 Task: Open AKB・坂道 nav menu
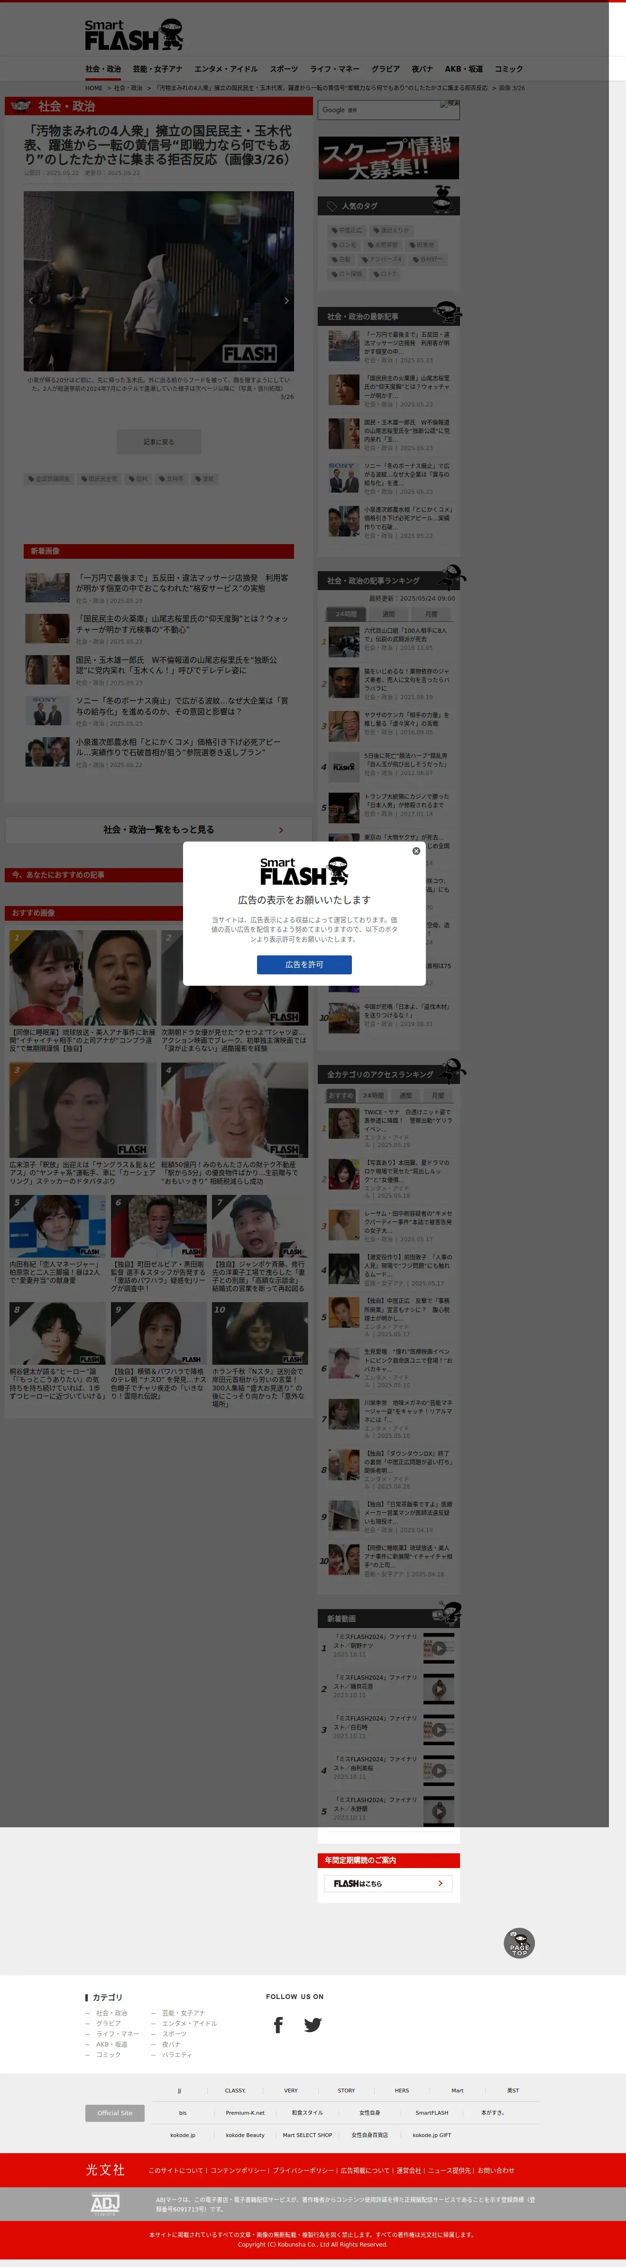[463, 69]
